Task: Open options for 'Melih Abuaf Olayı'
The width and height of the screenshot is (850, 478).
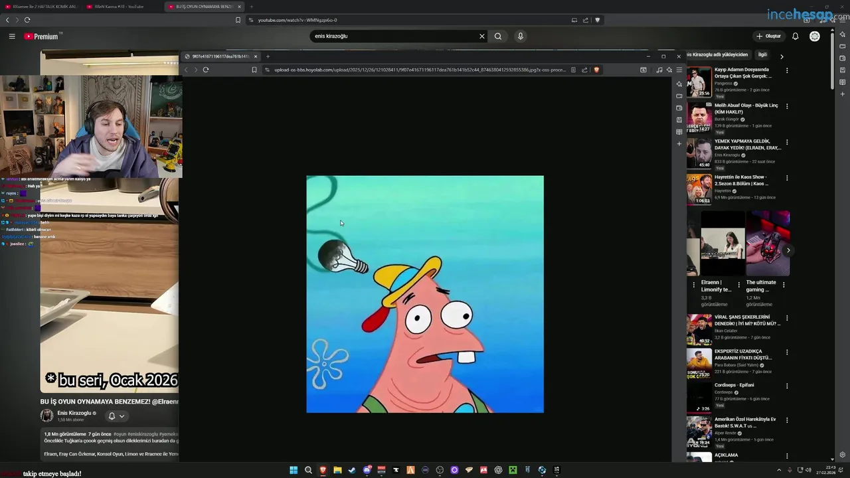Action: [x=787, y=106]
